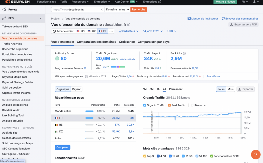
Task: Click the help question mark bubble
Action: (256, 155)
